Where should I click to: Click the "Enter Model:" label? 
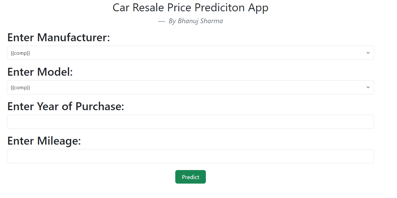tap(40, 72)
